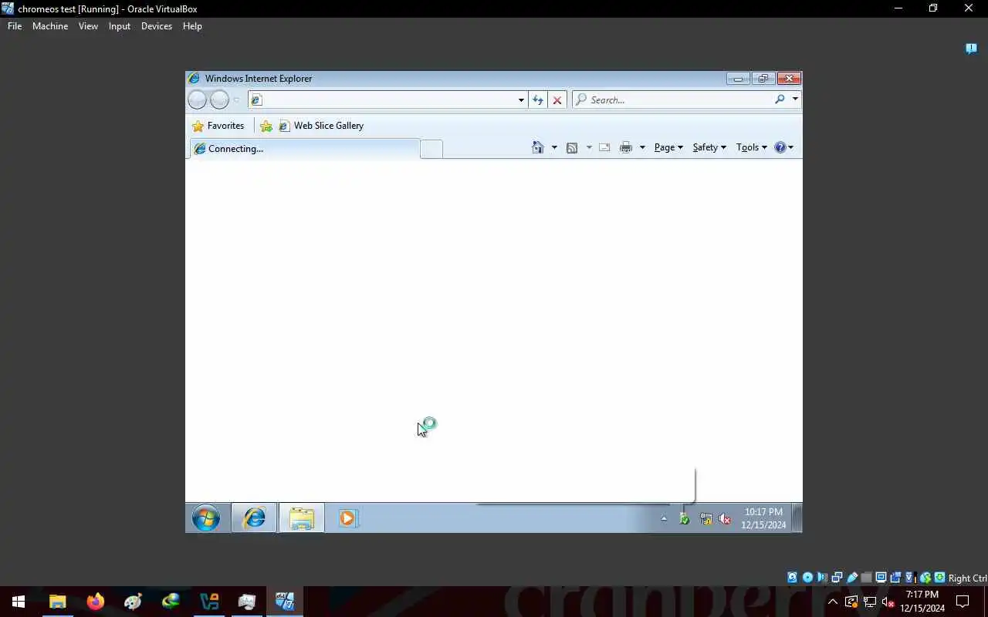Stop page loading with red X

[x=557, y=99]
